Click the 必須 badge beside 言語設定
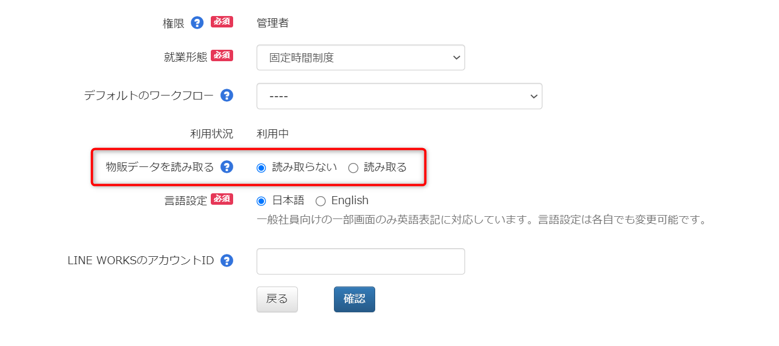The width and height of the screenshot is (779, 346). coord(222,199)
